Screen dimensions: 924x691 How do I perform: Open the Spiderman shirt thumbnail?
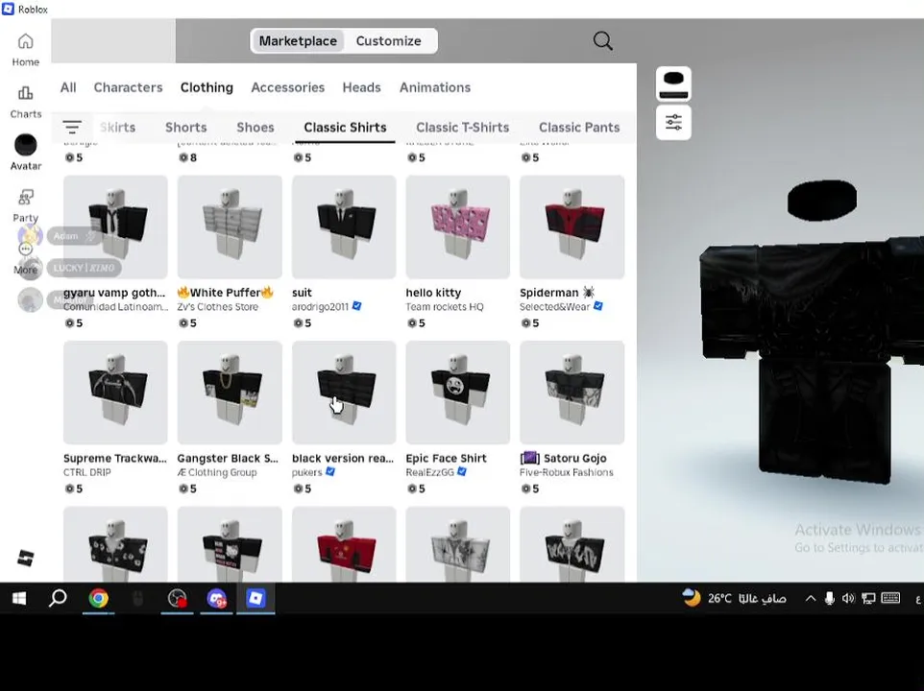tap(572, 226)
